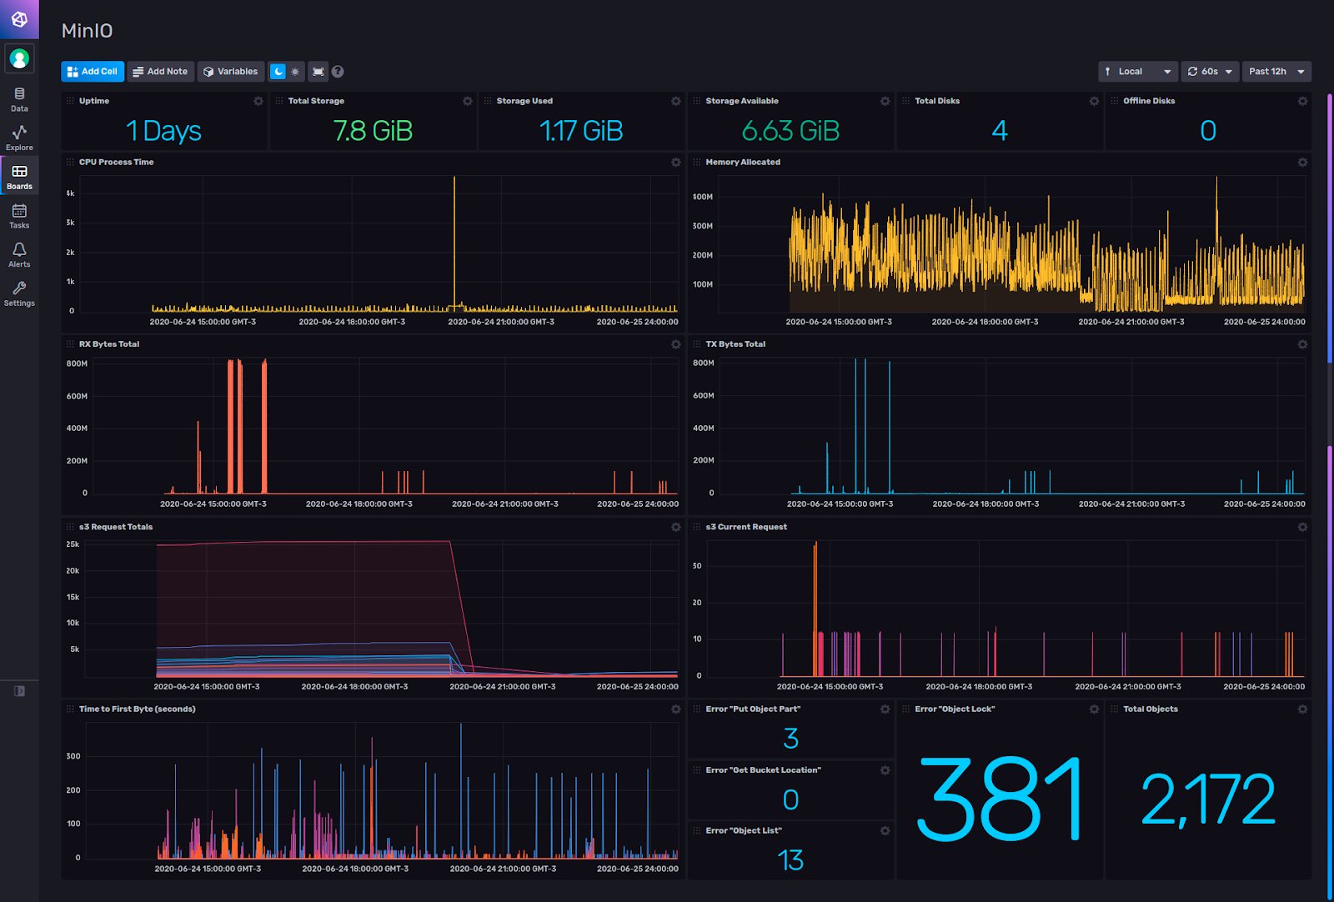Open gear settings on s3 Current Request cell
Viewport: 1334px width, 902px height.
pyautogui.click(x=1302, y=527)
